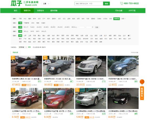Open the 我要卖车 navigation tab
This screenshot has height=120, width=147.
tap(41, 11)
